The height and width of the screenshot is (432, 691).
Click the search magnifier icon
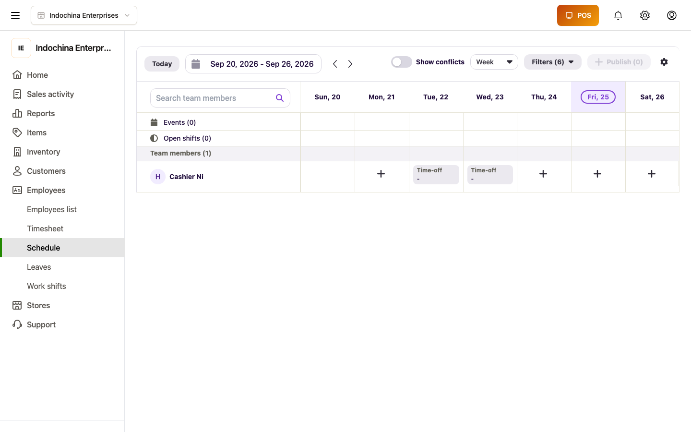point(280,98)
